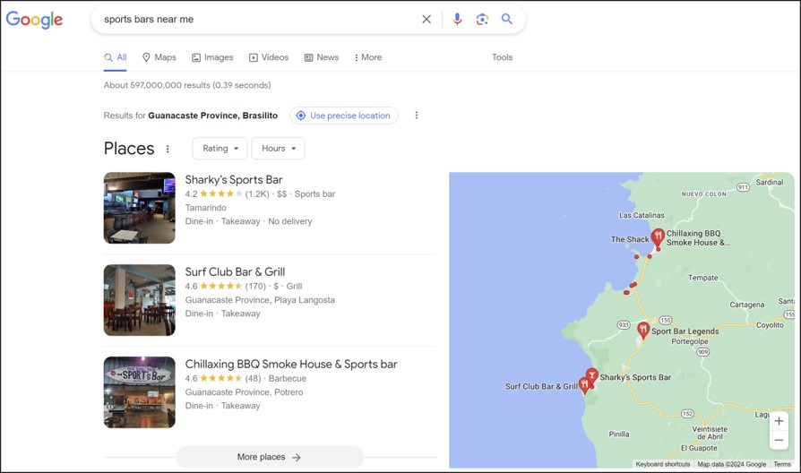Click the Google logo
801x473 pixels.
35,20
